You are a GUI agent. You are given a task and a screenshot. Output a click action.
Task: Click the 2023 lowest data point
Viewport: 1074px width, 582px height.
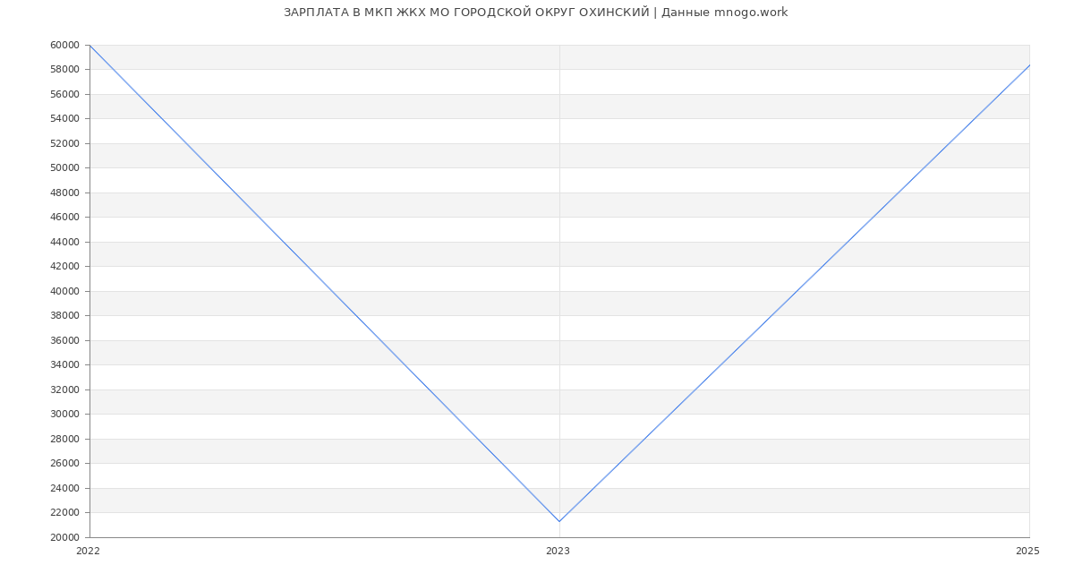(x=559, y=521)
